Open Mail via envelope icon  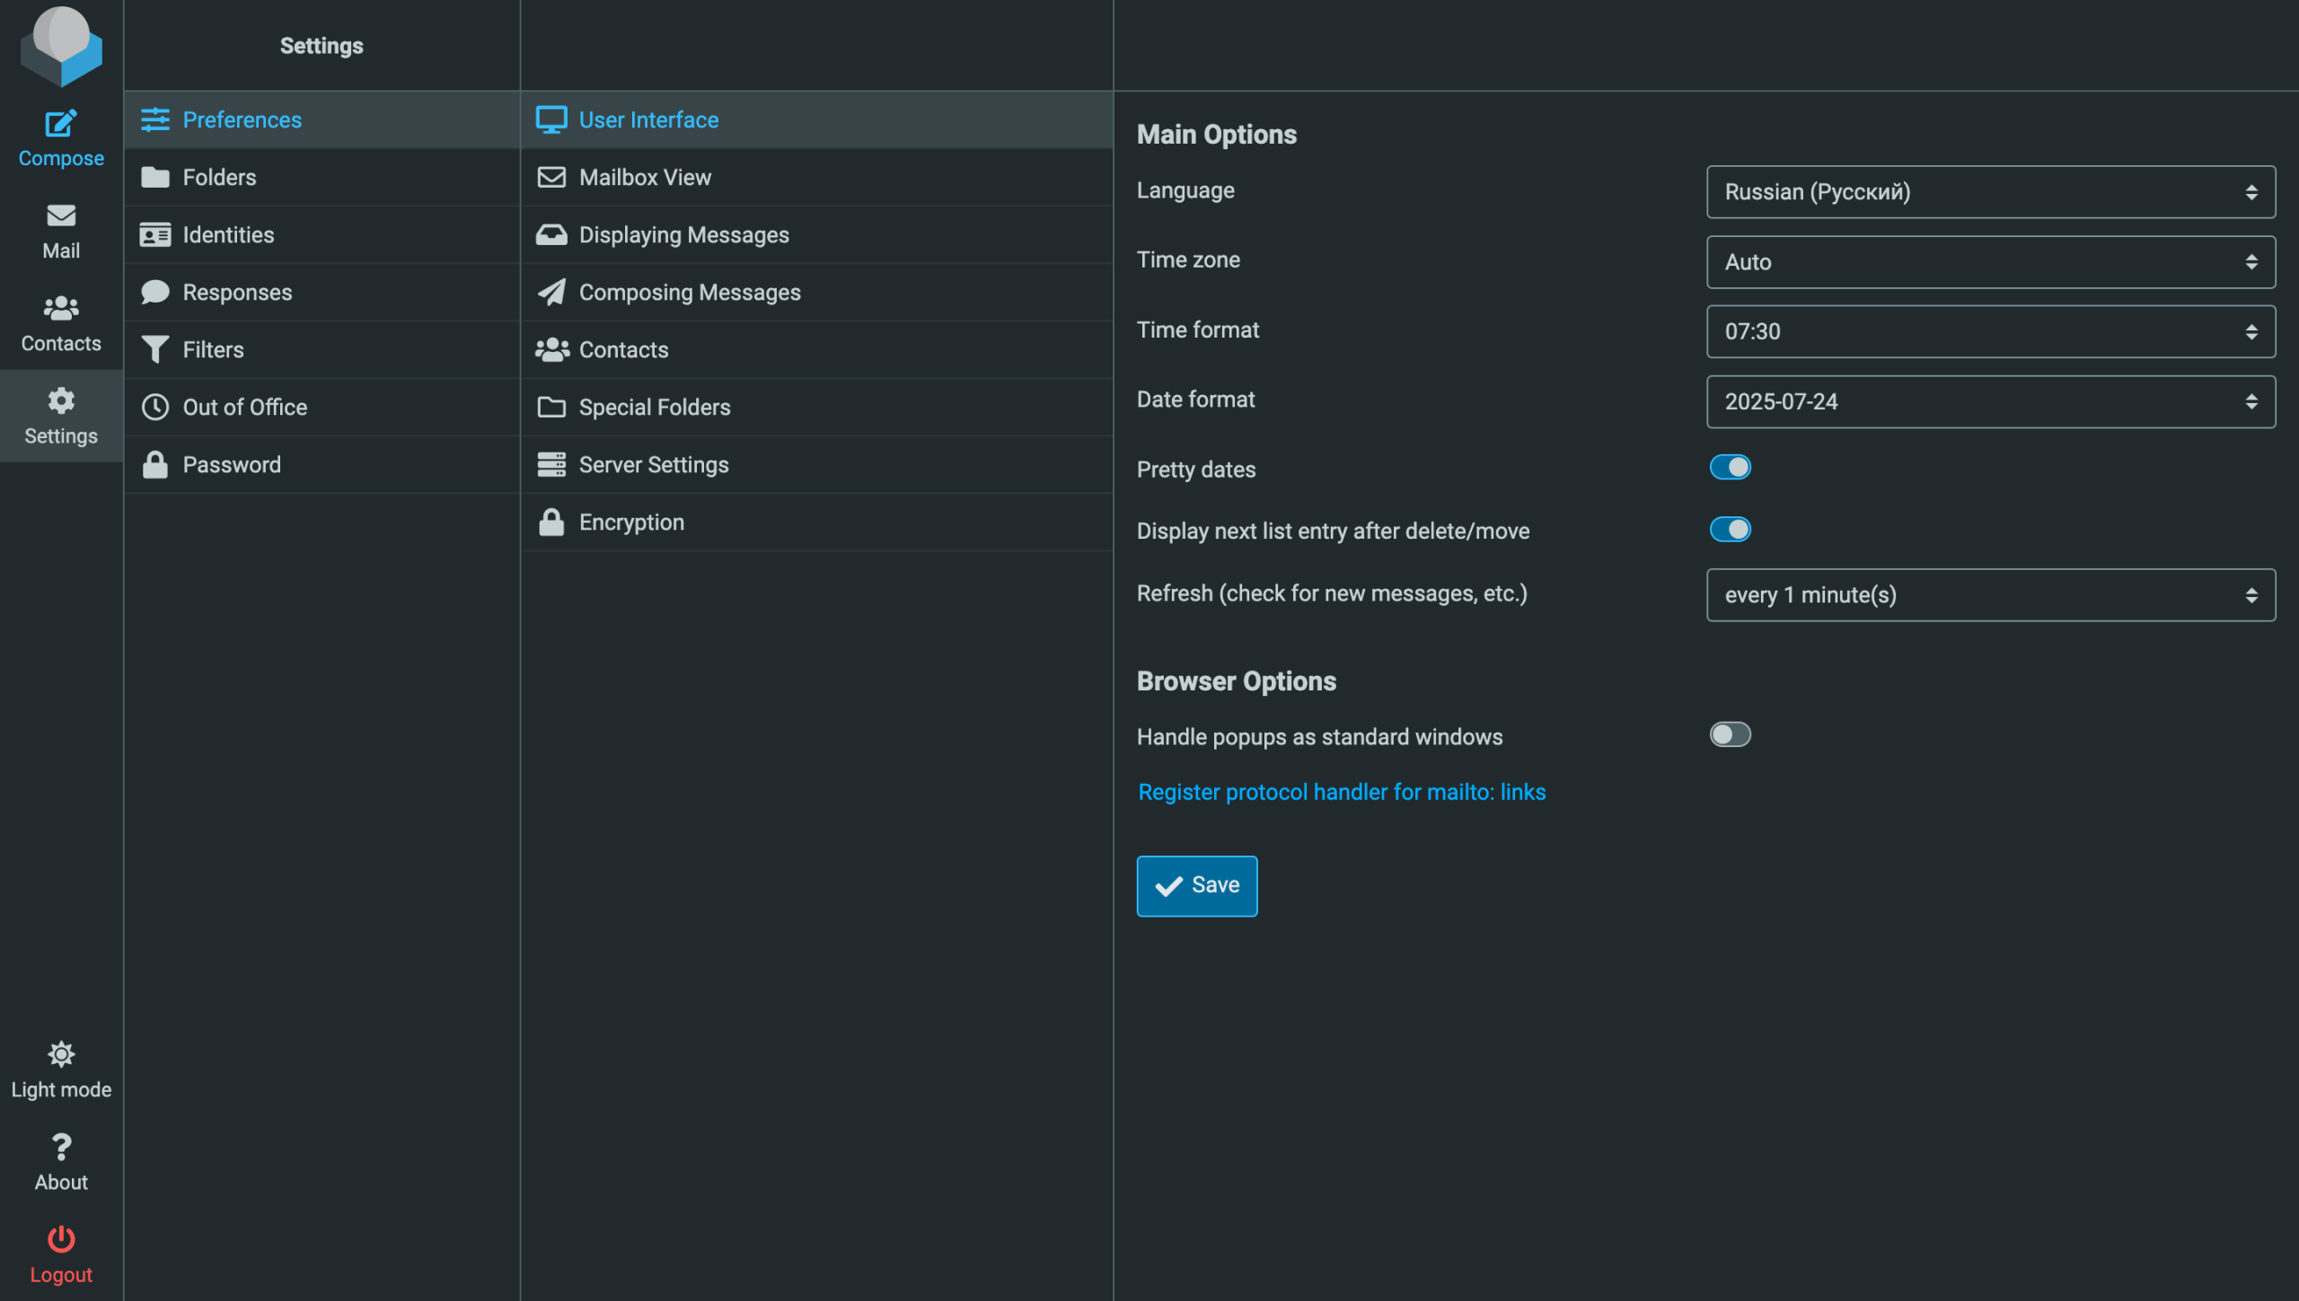pos(61,215)
